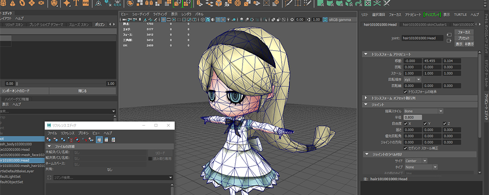Select the polygon Type text tool
The height and width of the screenshot is (195, 489).
tap(77, 3)
